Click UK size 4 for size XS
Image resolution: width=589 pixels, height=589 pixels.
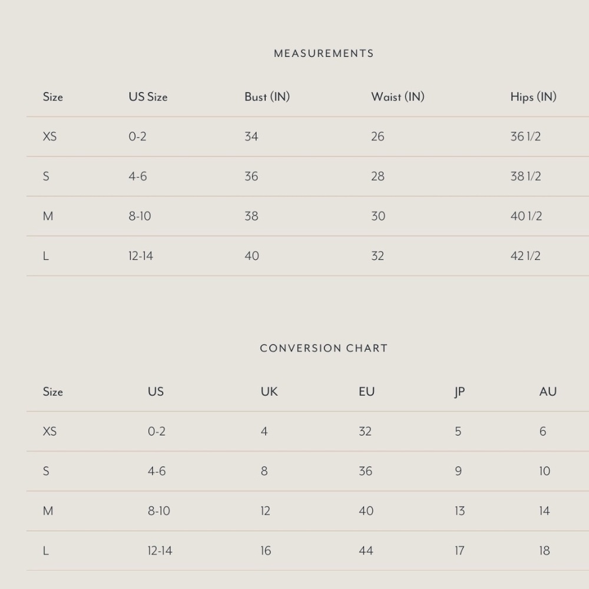point(264,431)
